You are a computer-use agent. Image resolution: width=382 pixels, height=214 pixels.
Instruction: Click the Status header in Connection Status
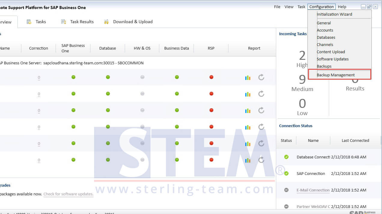pos(286,140)
